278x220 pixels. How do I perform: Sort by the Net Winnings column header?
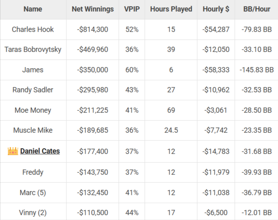point(93,9)
